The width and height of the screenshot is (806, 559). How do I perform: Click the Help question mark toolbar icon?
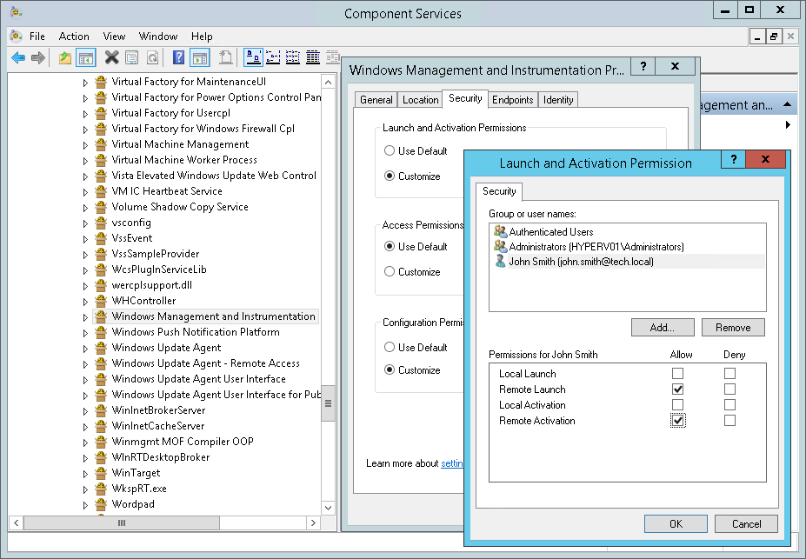pyautogui.click(x=179, y=57)
